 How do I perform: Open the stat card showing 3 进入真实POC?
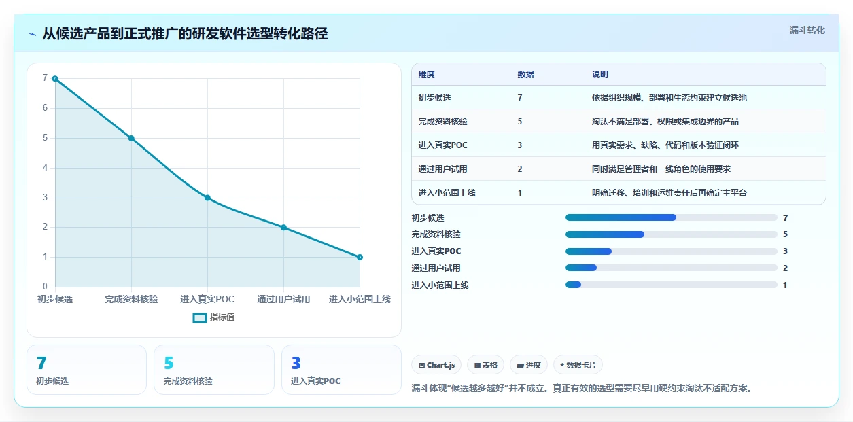pyautogui.click(x=341, y=370)
